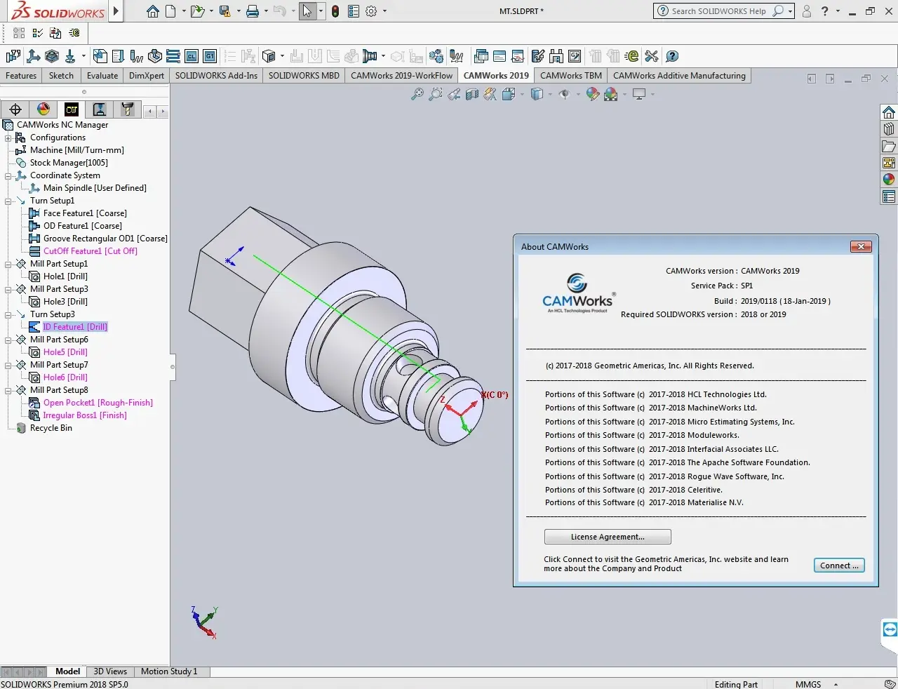898x689 pixels.
Task: Click the Rebuild traffic light icon
Action: tap(335, 11)
